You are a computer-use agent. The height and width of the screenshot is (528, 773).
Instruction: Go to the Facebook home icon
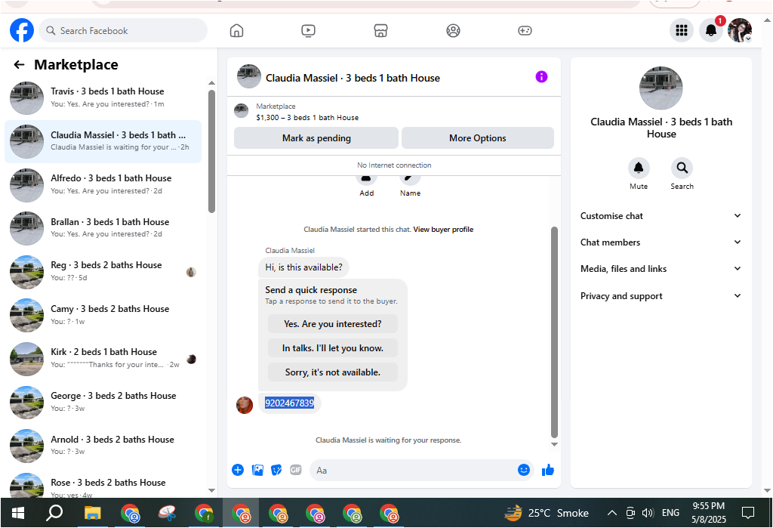click(x=236, y=31)
